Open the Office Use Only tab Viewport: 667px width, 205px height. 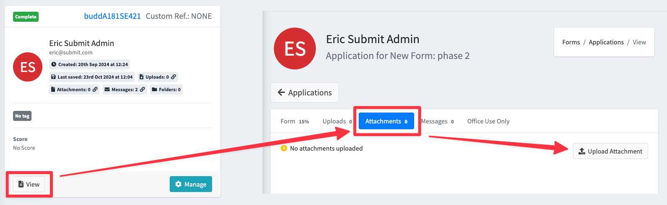[x=488, y=121]
